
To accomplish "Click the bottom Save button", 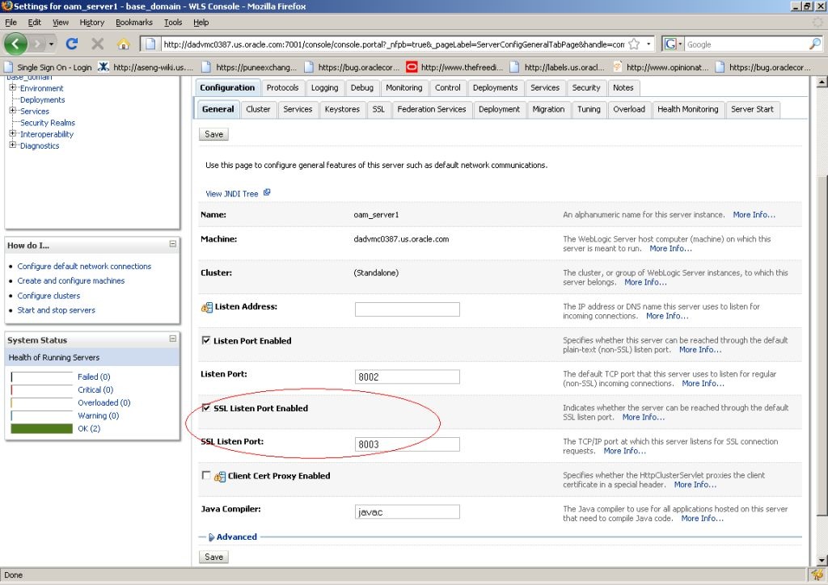I will (x=213, y=557).
